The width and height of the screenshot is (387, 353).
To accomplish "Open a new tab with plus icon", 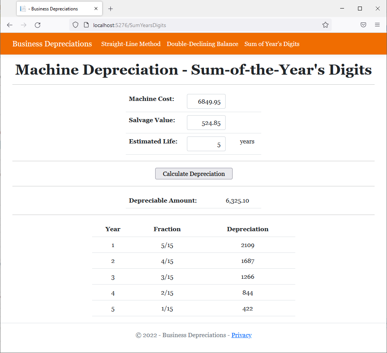I will (111, 9).
